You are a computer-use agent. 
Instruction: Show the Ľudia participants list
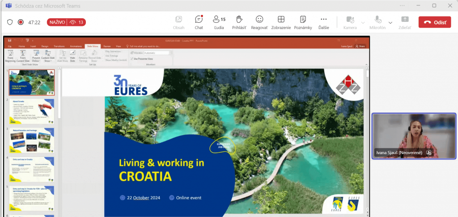219,22
